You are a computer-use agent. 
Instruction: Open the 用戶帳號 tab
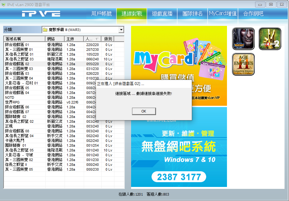101,14
